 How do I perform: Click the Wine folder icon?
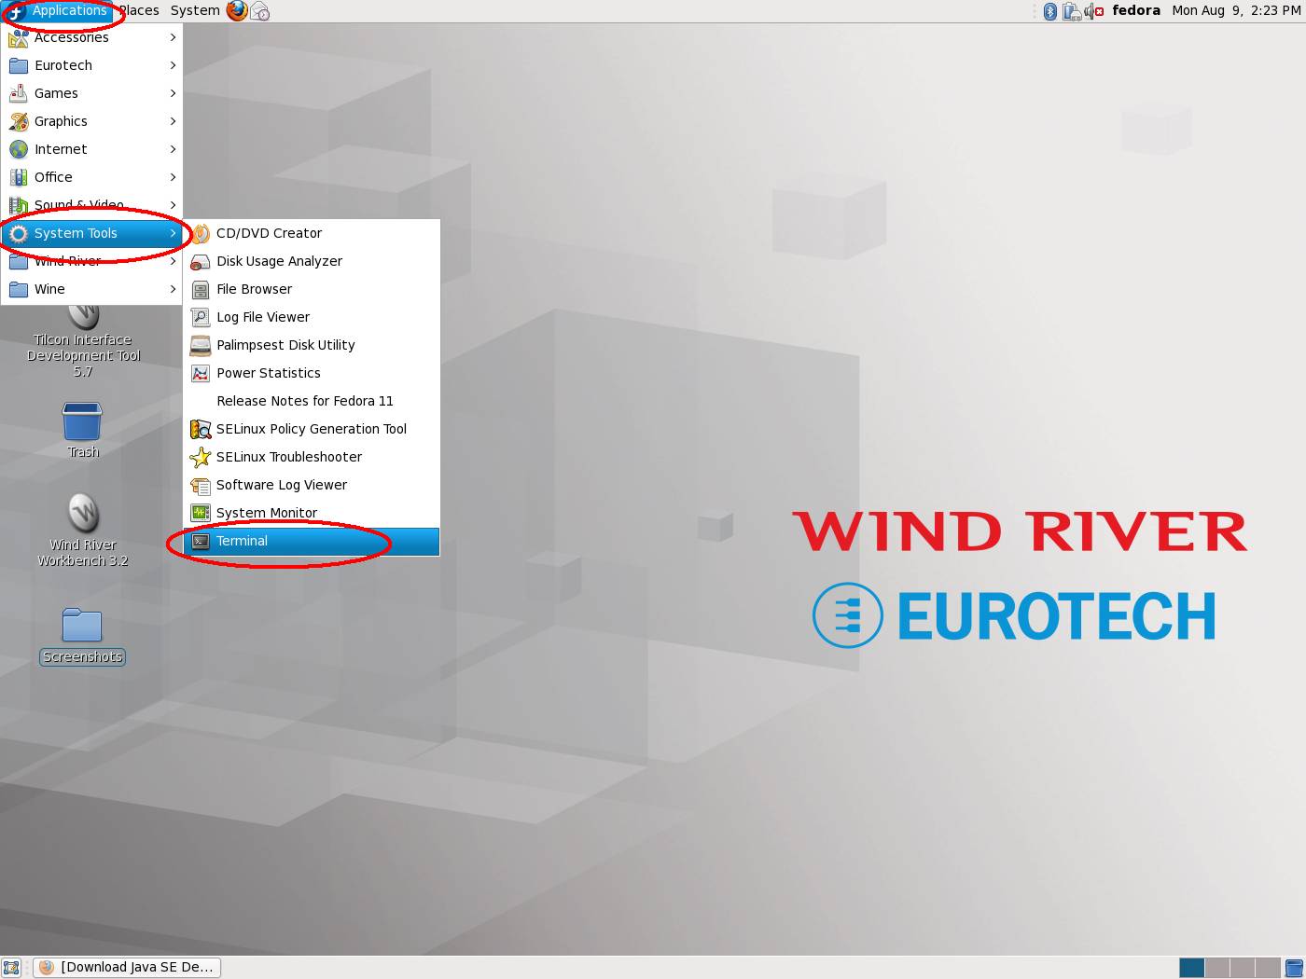point(19,289)
